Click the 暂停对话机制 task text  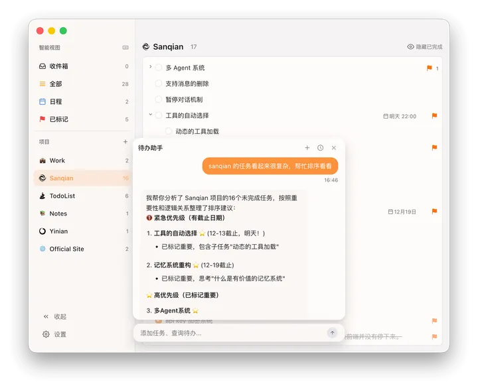[x=184, y=99]
